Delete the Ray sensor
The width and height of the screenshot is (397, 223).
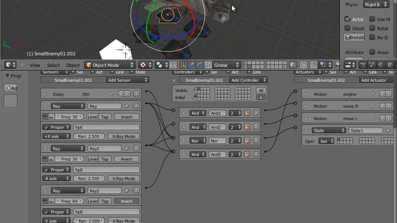point(136,106)
